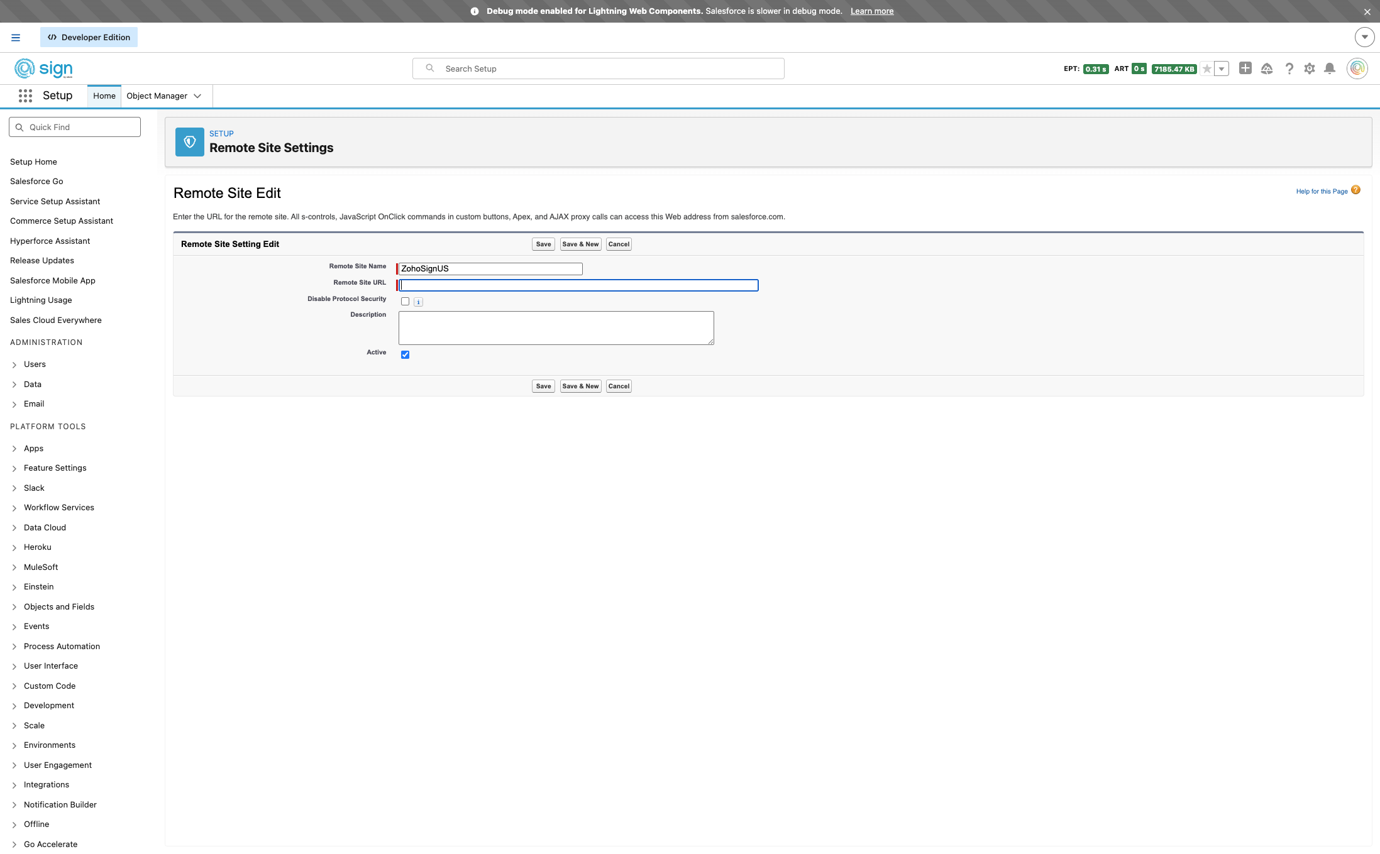The image size is (1380, 854).
Task: Open Release Updates in sidebar
Action: point(42,260)
